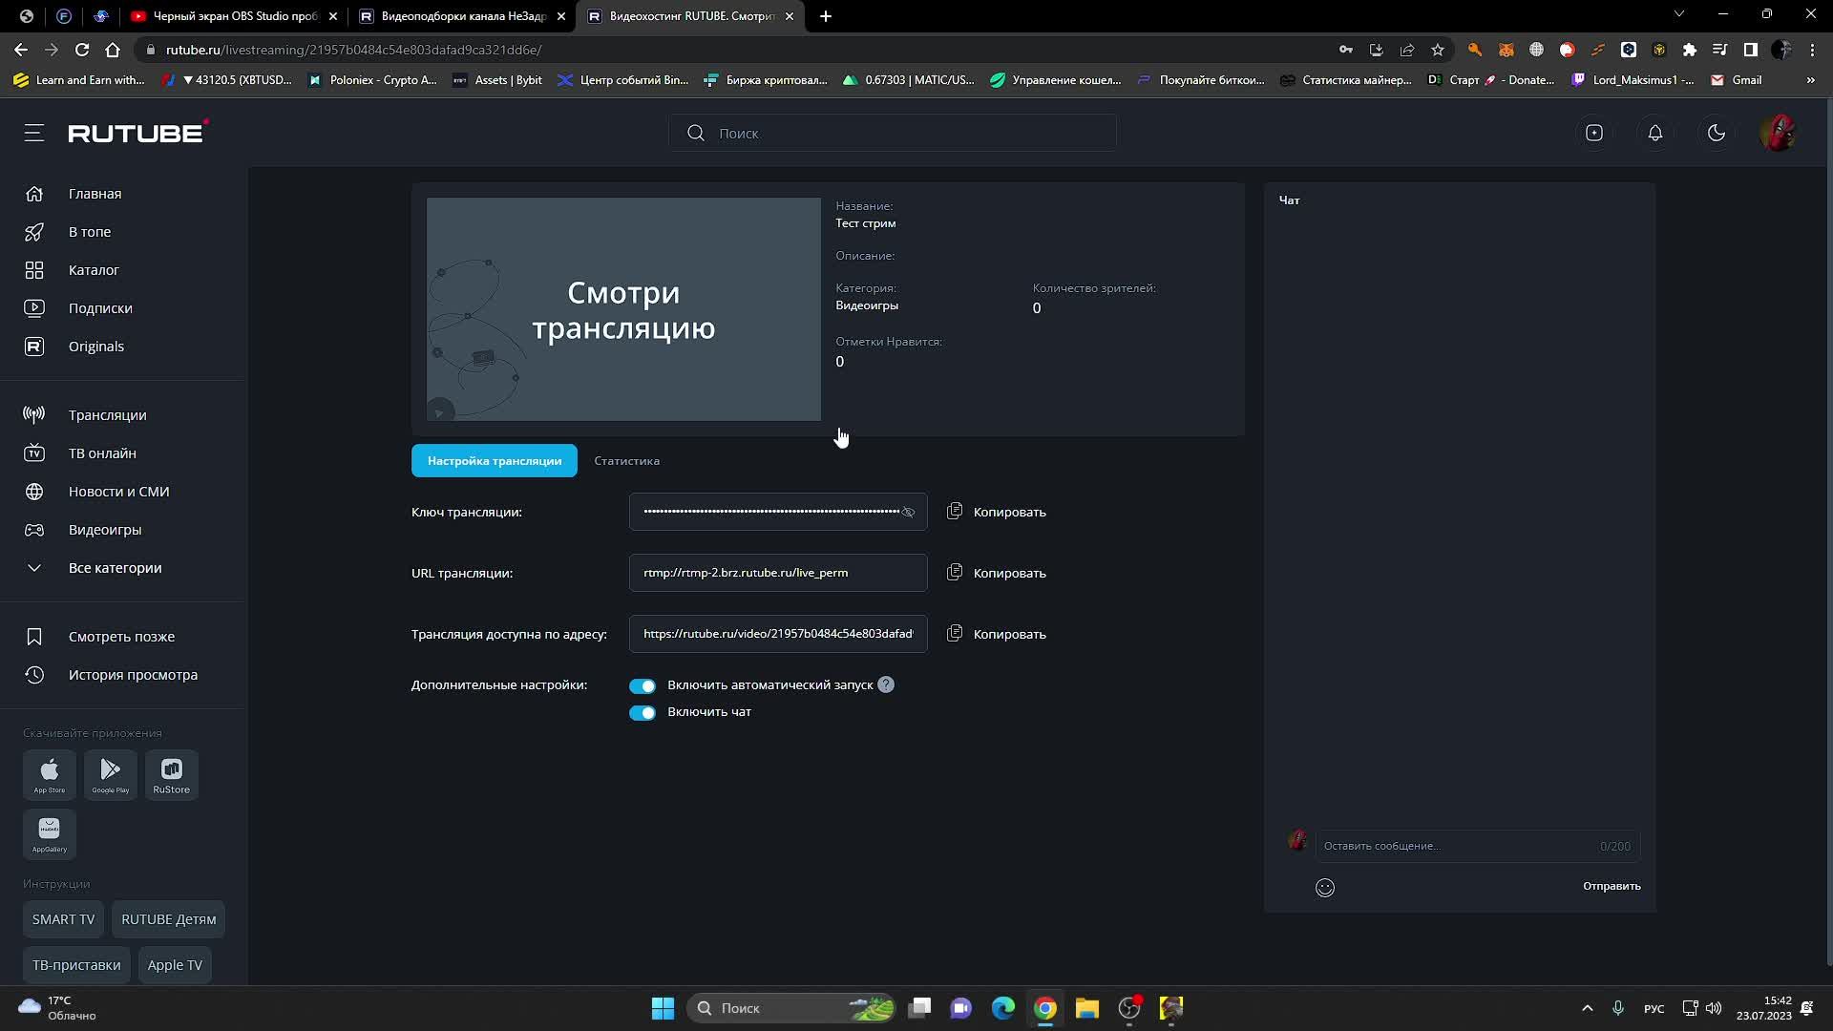This screenshot has height=1031, width=1833.
Task: Open Трансляции in the sidebar
Action: coord(107,415)
